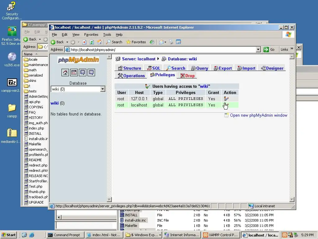Expand the address bar history dropdown
This screenshot has height=239, width=318.
tap(258, 49)
